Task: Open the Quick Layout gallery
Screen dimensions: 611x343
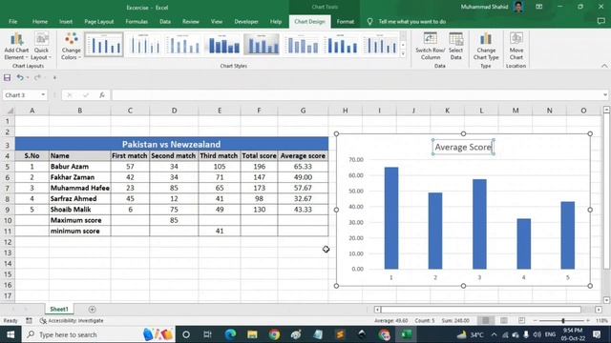Action: [41, 47]
